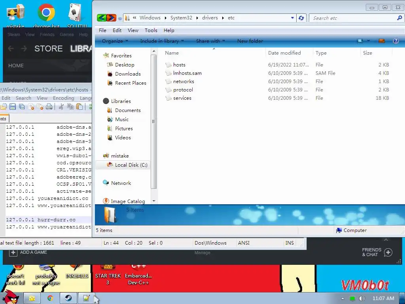The height and width of the screenshot is (304, 405).
Task: Click the arrow after Windows in address bar
Action: (166, 18)
